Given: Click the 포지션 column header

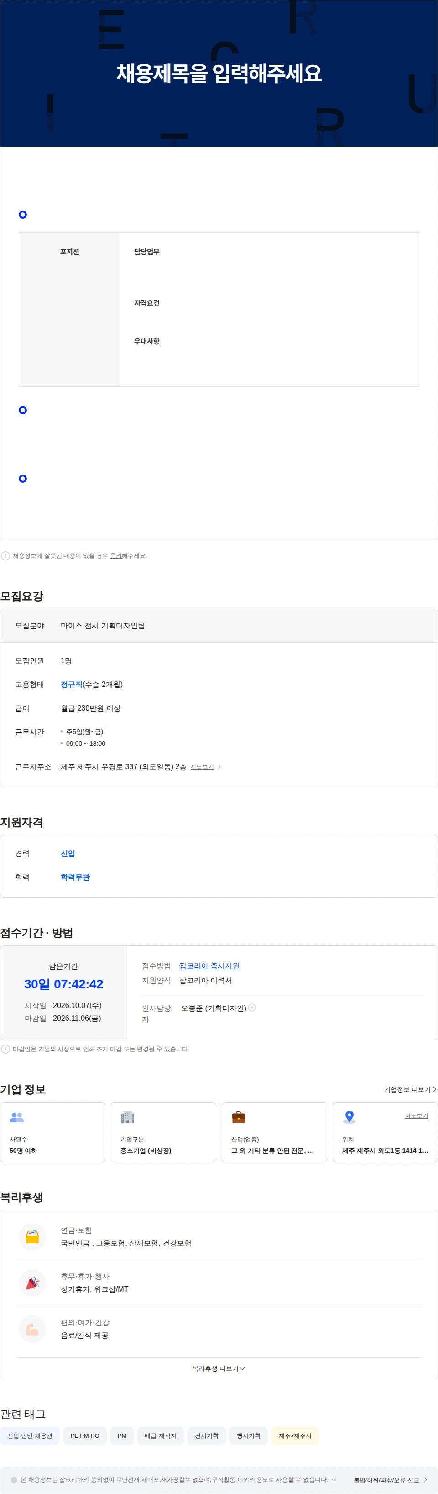Looking at the screenshot, I should pos(69,251).
